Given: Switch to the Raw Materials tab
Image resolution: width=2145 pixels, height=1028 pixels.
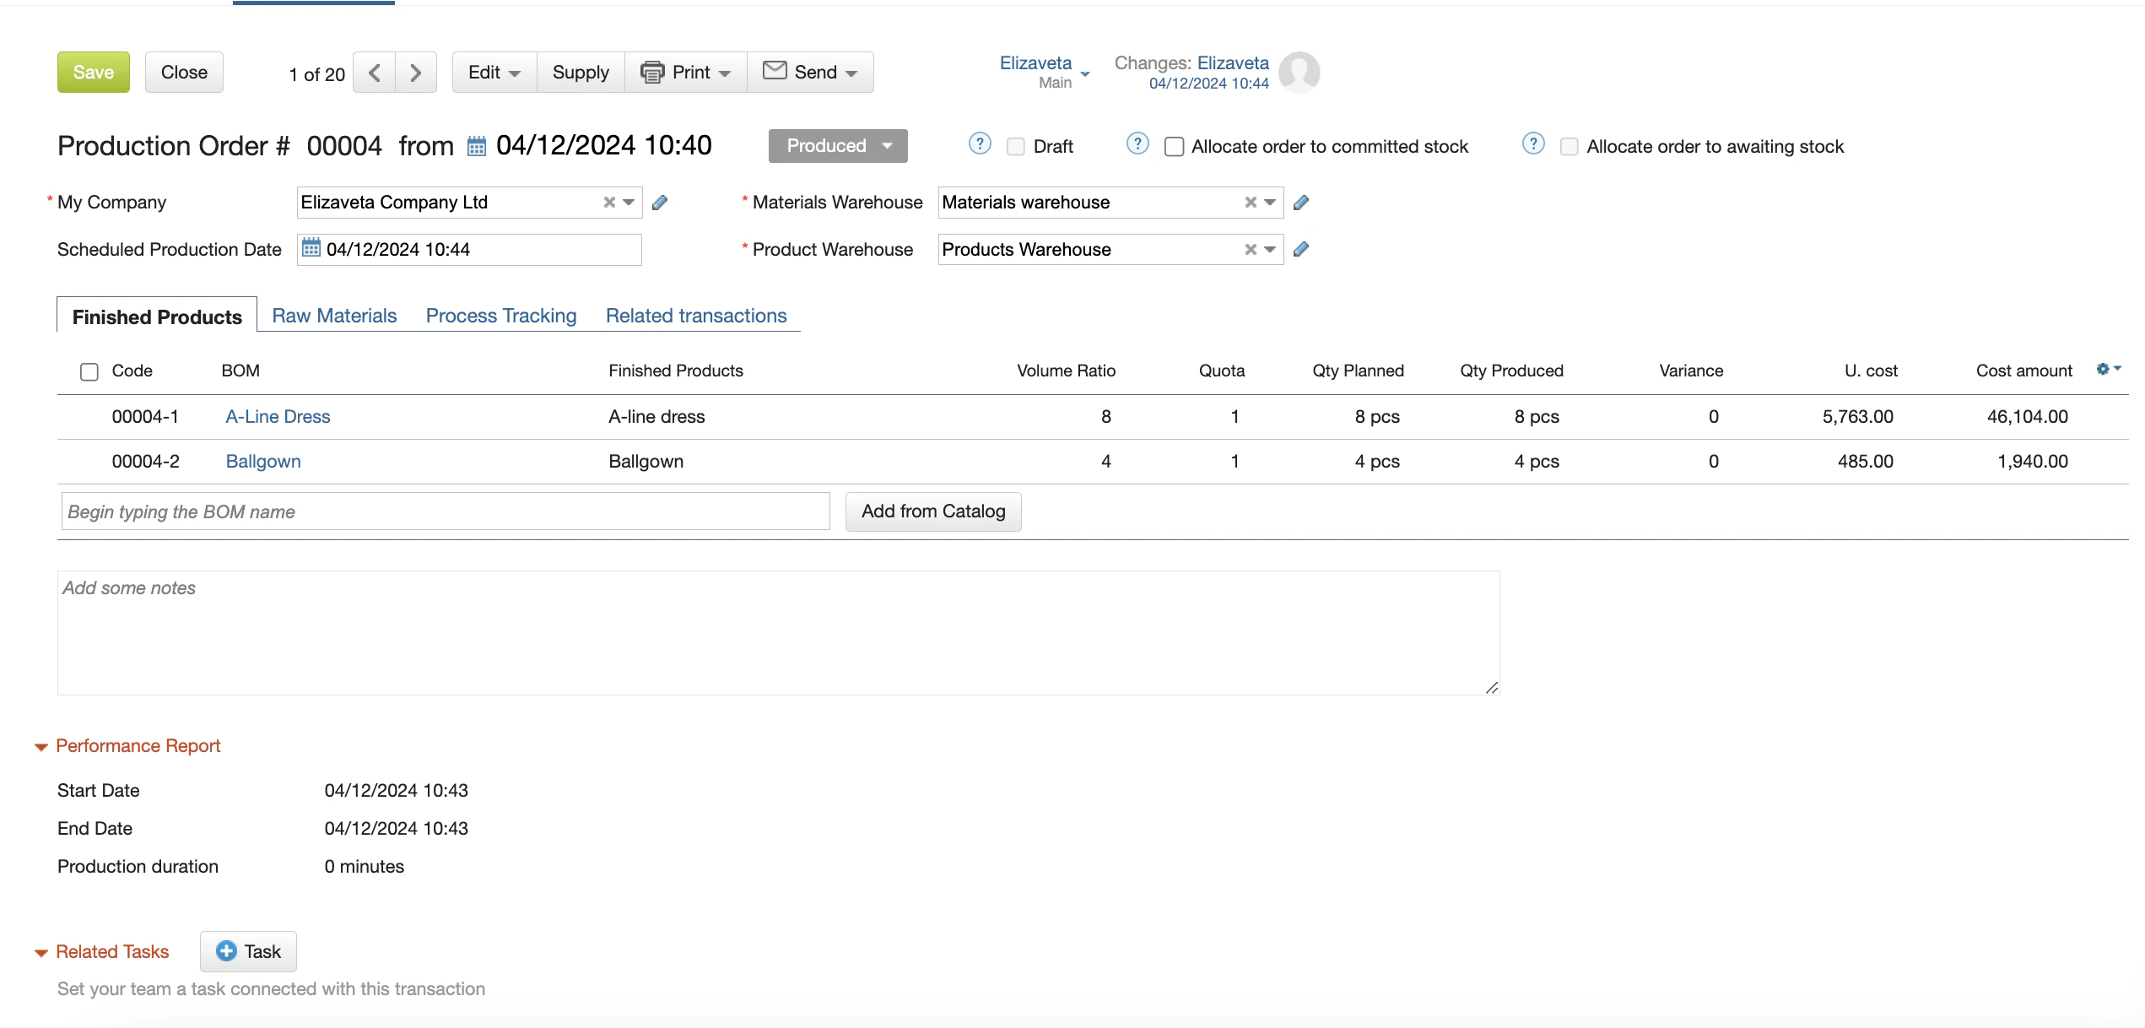Looking at the screenshot, I should (334, 315).
